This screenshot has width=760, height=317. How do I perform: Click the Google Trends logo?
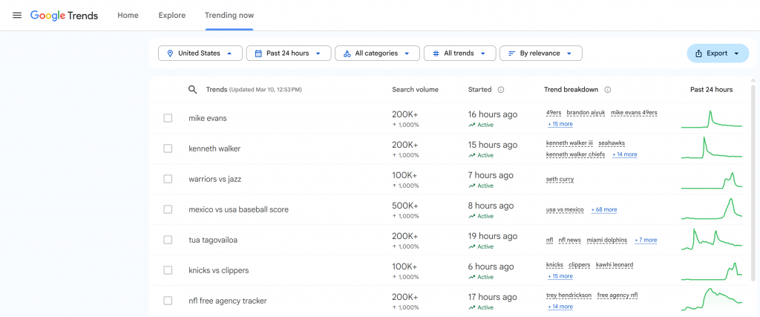64,16
